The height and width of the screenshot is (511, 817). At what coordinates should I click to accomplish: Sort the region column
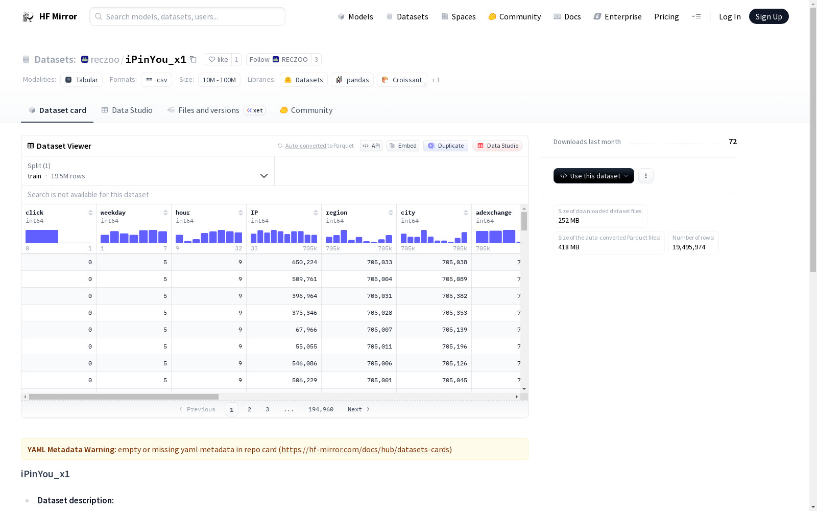point(391,213)
